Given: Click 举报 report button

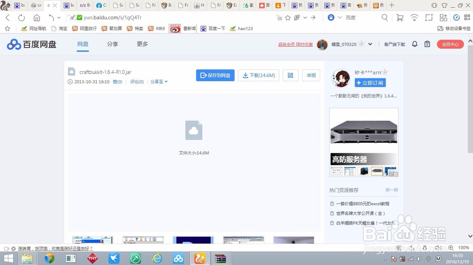Looking at the screenshot, I should (311, 75).
